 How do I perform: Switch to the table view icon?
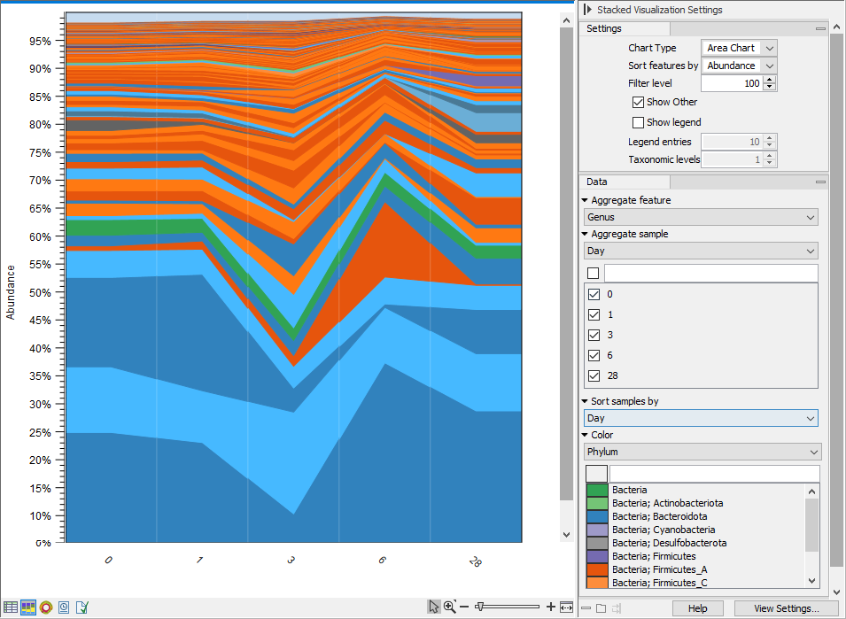pos(11,607)
